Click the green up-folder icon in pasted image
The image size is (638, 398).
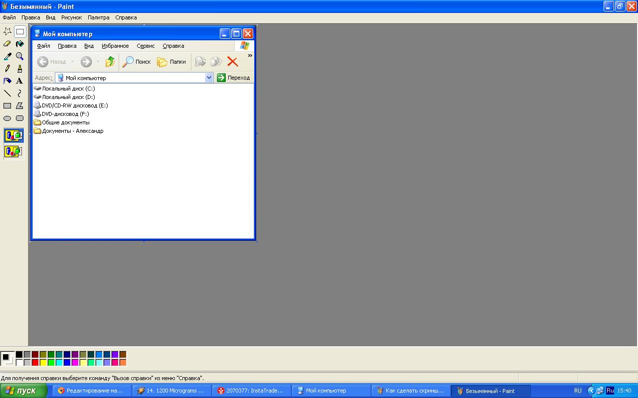(x=110, y=62)
